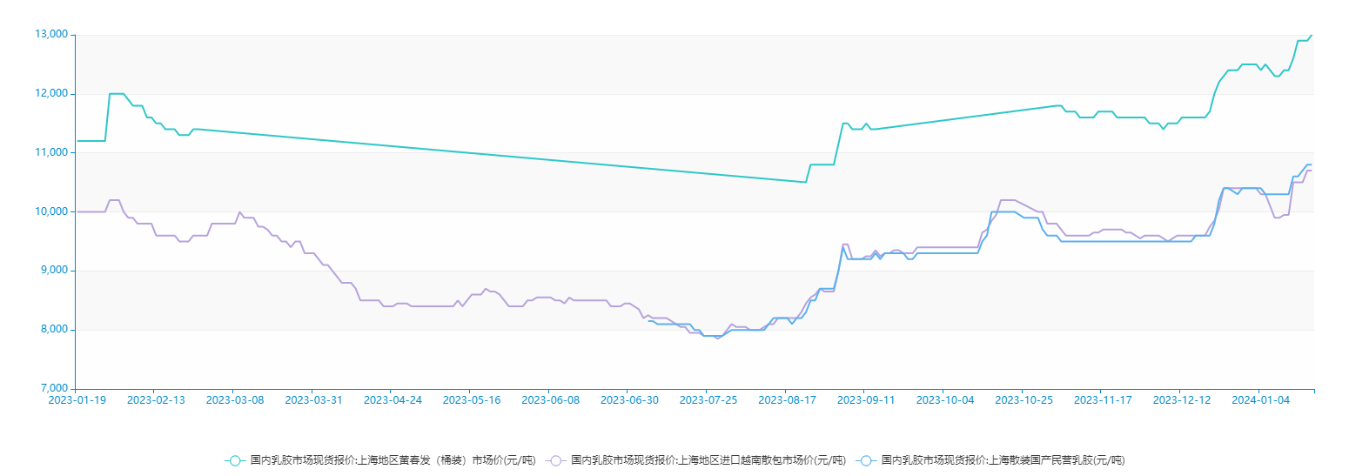Toggle 上海地区进口越南散包市场价 legend label
Screen dimensions: 1349x476
click(708, 460)
